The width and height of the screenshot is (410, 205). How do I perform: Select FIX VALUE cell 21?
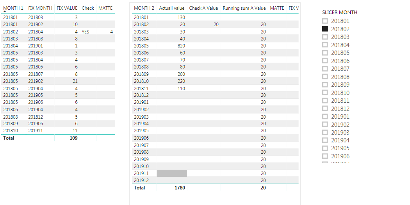(75, 81)
